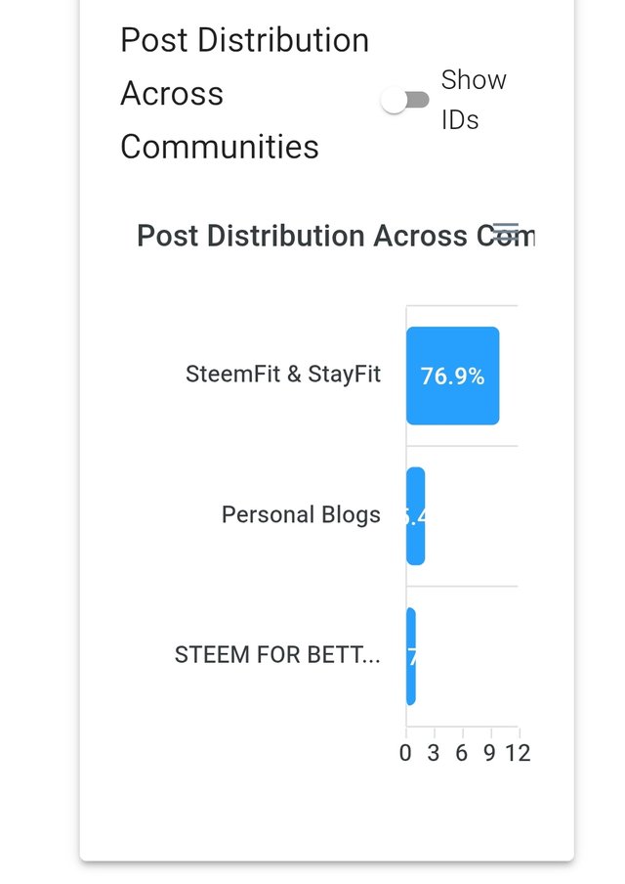Screen dimensions: 625x884
Task: Click the empty area right of Personal Blogs bar
Action: pyautogui.click(x=472, y=516)
